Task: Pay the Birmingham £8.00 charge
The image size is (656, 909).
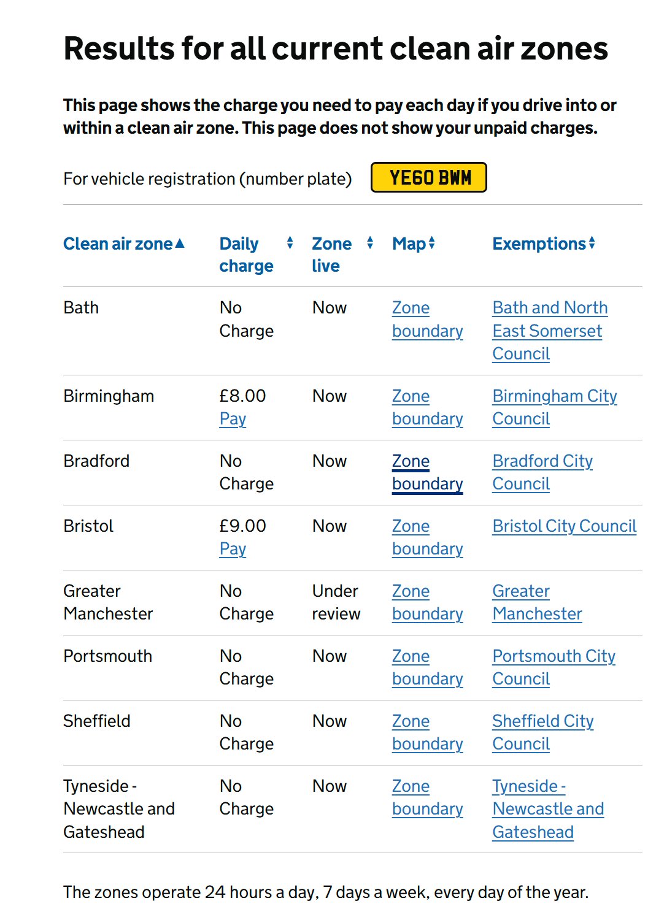Action: pyautogui.click(x=233, y=419)
